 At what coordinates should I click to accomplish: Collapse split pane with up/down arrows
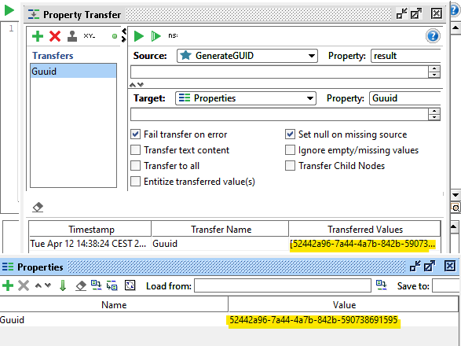pyautogui.click(x=137, y=85)
